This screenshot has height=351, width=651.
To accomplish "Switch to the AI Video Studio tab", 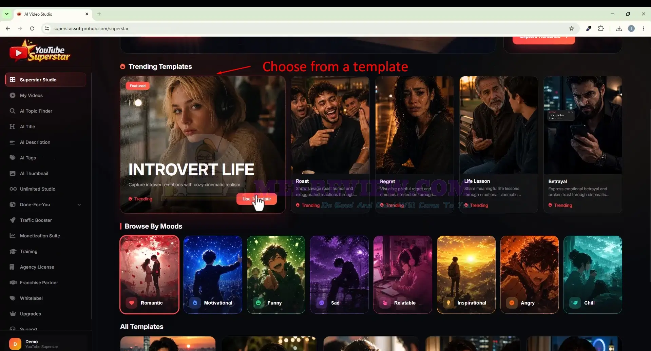I will point(53,14).
